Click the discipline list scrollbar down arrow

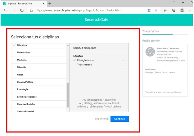[x=68, y=110]
